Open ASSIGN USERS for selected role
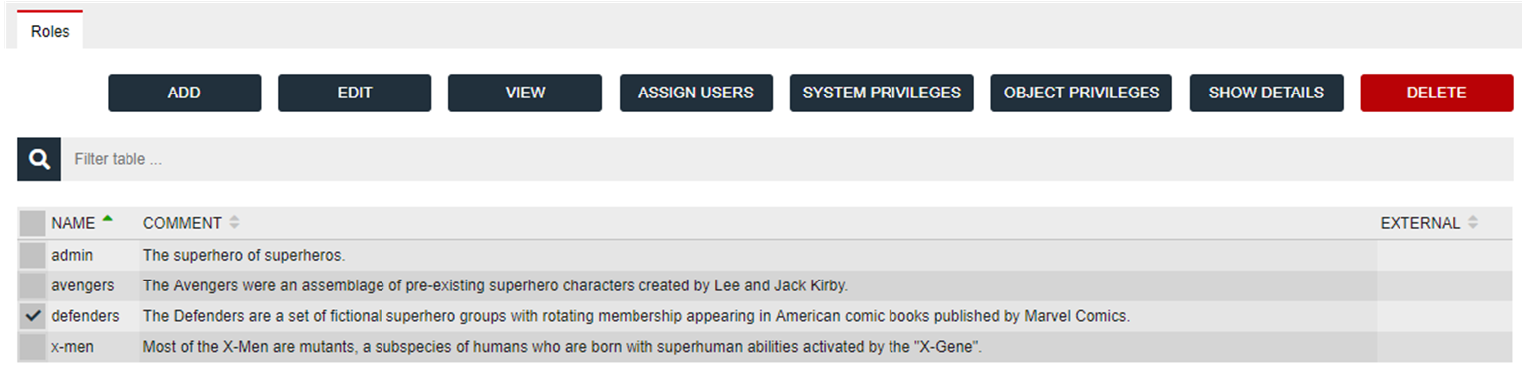Viewport: 1527px width, 375px height. pyautogui.click(x=696, y=93)
